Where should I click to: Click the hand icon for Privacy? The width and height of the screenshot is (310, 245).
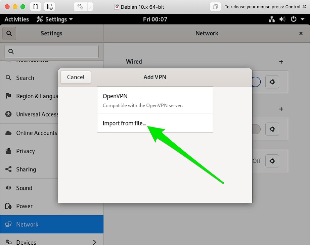pos(8,151)
